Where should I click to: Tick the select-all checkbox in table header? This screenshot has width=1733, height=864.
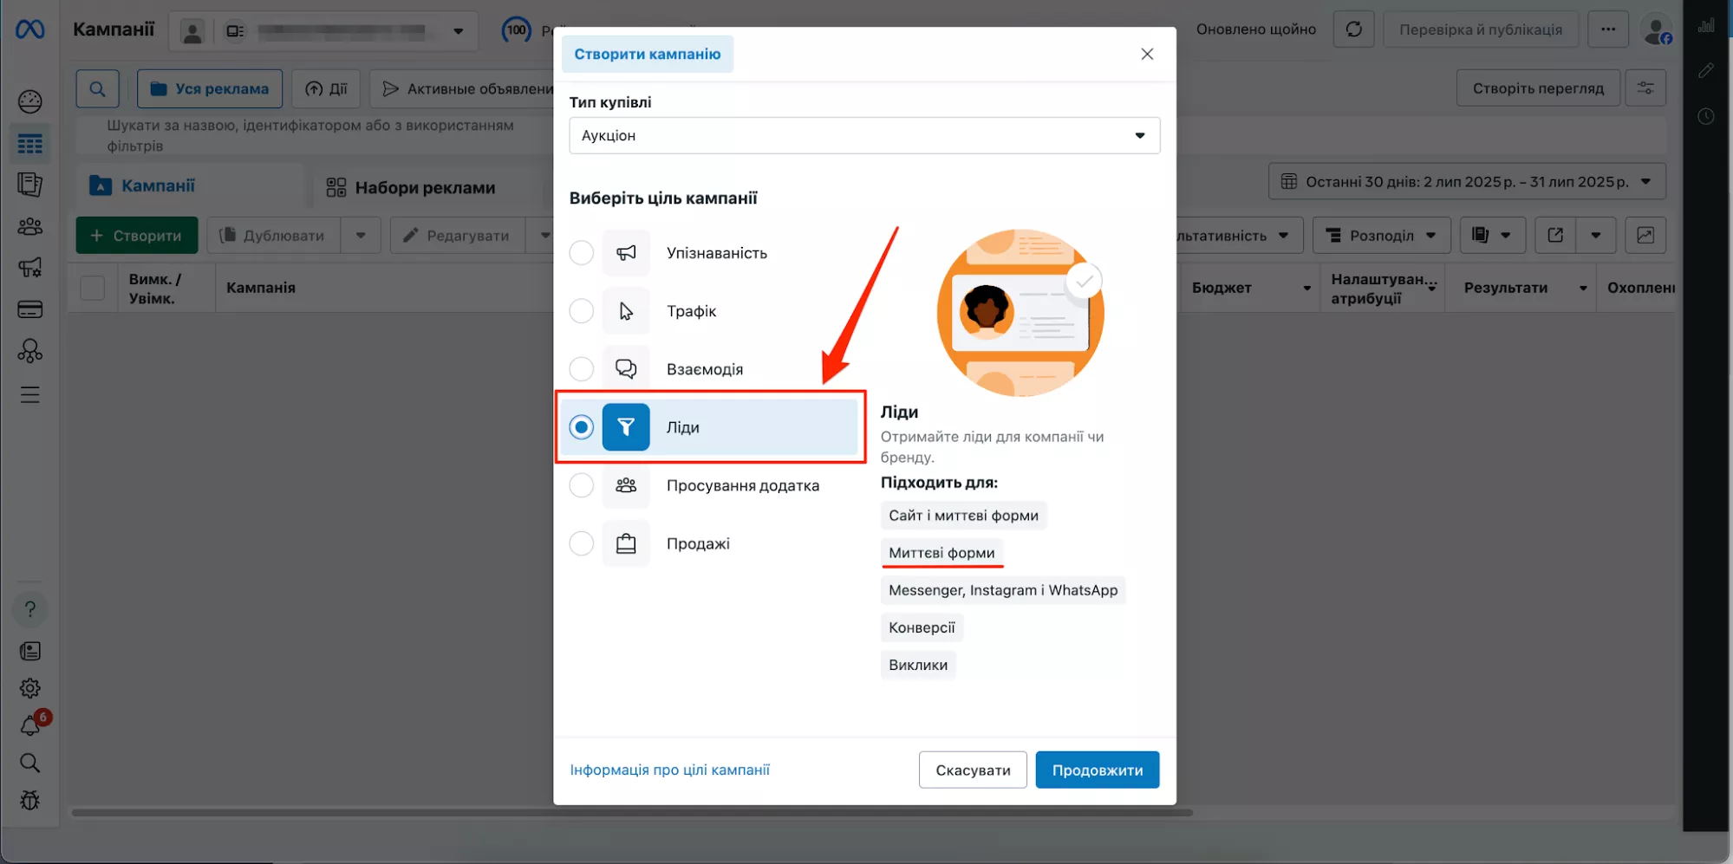pos(93,288)
